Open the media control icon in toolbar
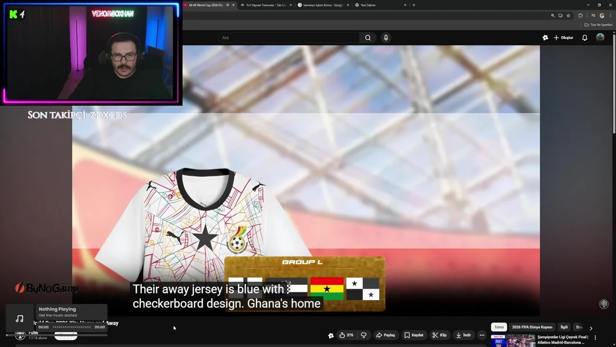The image size is (616, 347). coord(593,15)
